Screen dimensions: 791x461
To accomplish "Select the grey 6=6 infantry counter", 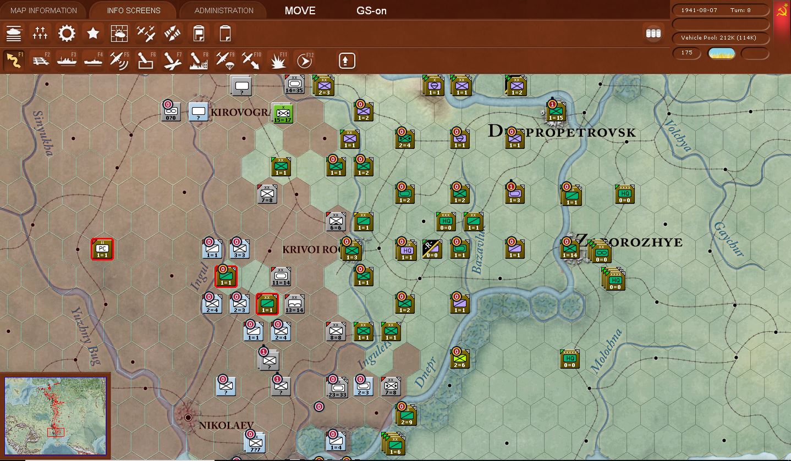I will click(336, 221).
